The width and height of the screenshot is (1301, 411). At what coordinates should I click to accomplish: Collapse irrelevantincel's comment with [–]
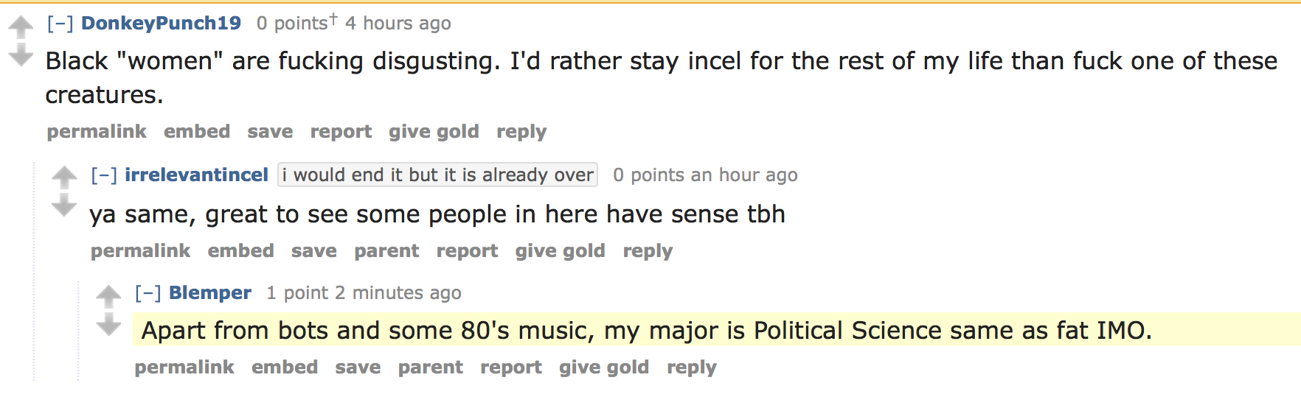104,175
